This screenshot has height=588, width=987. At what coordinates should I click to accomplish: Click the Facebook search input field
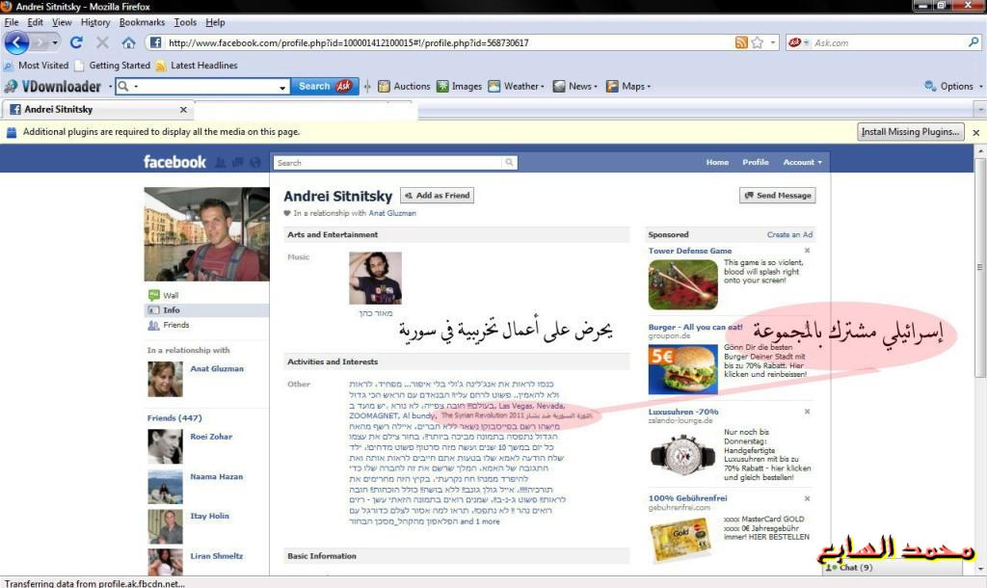[389, 163]
